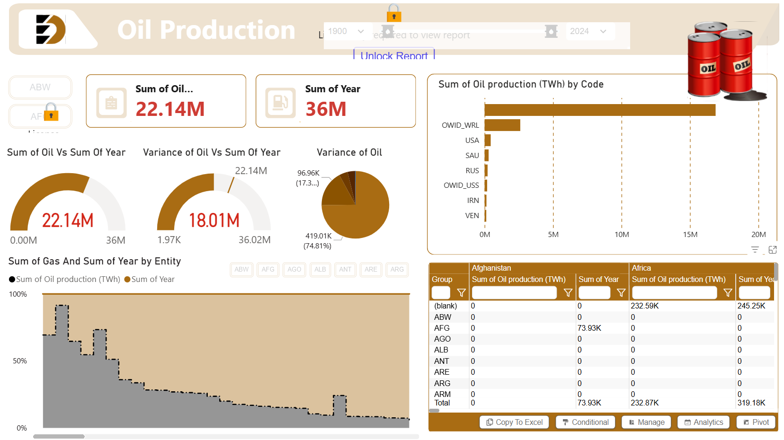Select the ANT chip above area chart
Viewport: 784px width, 440px height.
click(345, 269)
